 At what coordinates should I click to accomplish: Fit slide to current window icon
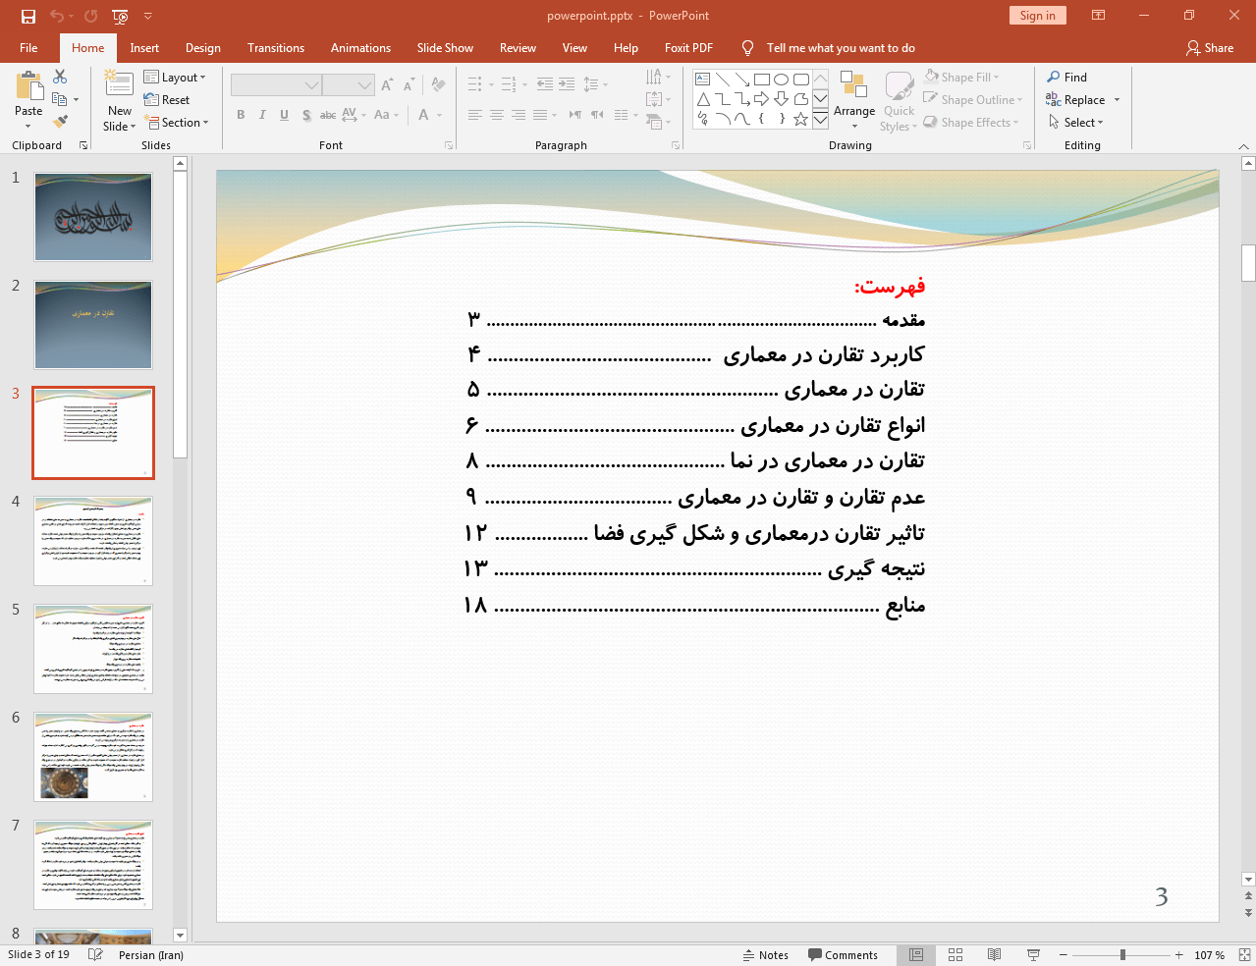pos(1244,955)
